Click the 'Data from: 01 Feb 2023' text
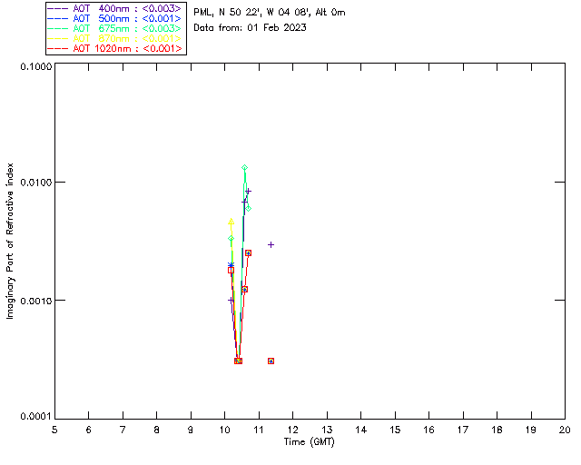581x465 pixels. [x=251, y=28]
